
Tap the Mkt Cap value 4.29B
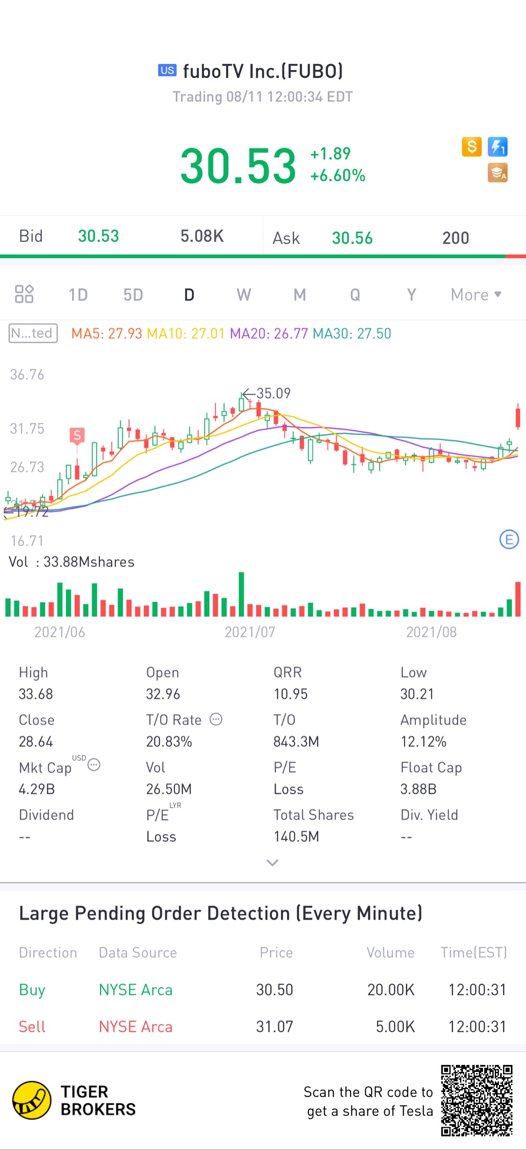(37, 789)
